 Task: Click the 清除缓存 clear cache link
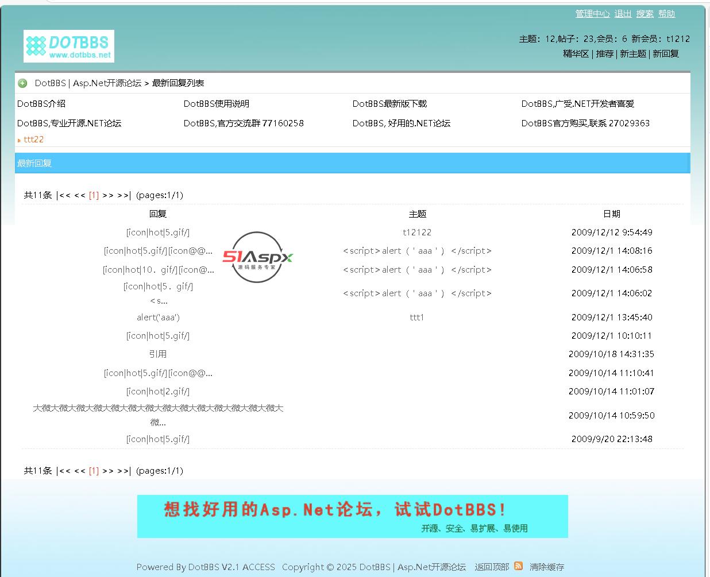547,567
